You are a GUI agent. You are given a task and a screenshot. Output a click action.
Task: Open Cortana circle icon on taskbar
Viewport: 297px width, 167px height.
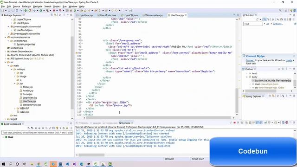17,164
